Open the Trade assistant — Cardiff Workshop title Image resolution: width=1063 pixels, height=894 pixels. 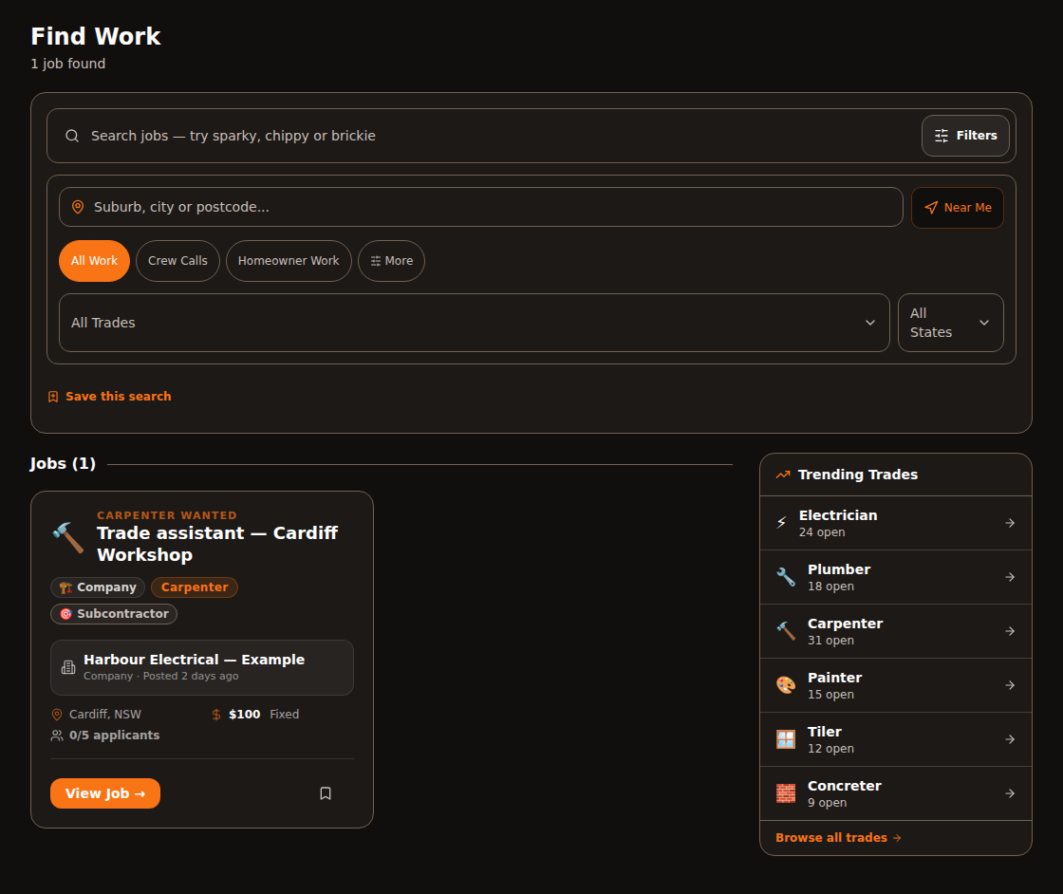click(217, 544)
